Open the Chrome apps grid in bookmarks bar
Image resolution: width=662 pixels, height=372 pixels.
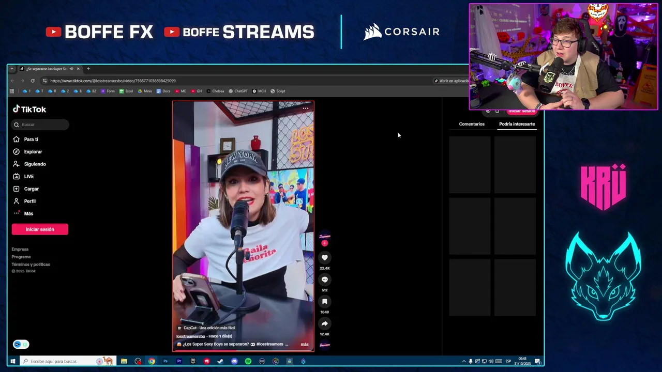(x=12, y=91)
